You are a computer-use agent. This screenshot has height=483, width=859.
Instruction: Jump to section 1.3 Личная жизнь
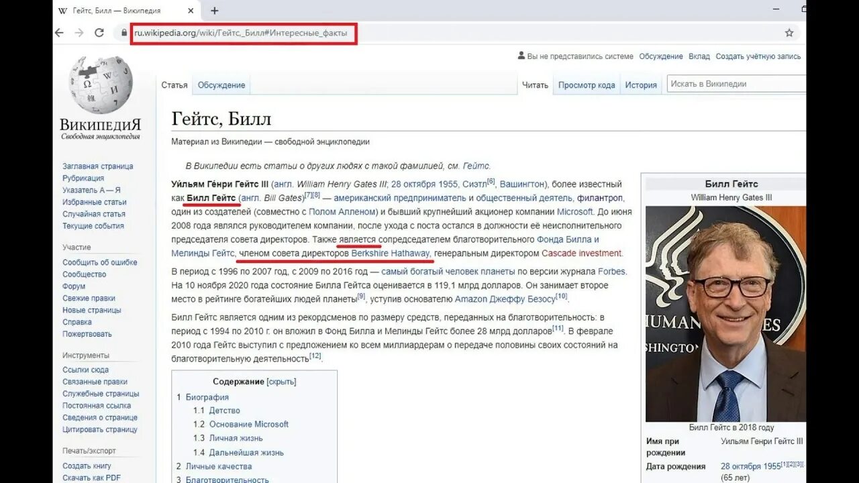(236, 438)
